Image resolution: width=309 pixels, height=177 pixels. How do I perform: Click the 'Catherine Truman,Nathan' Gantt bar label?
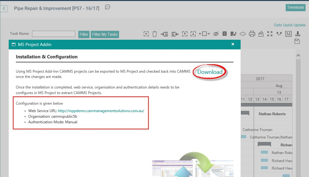271,137
